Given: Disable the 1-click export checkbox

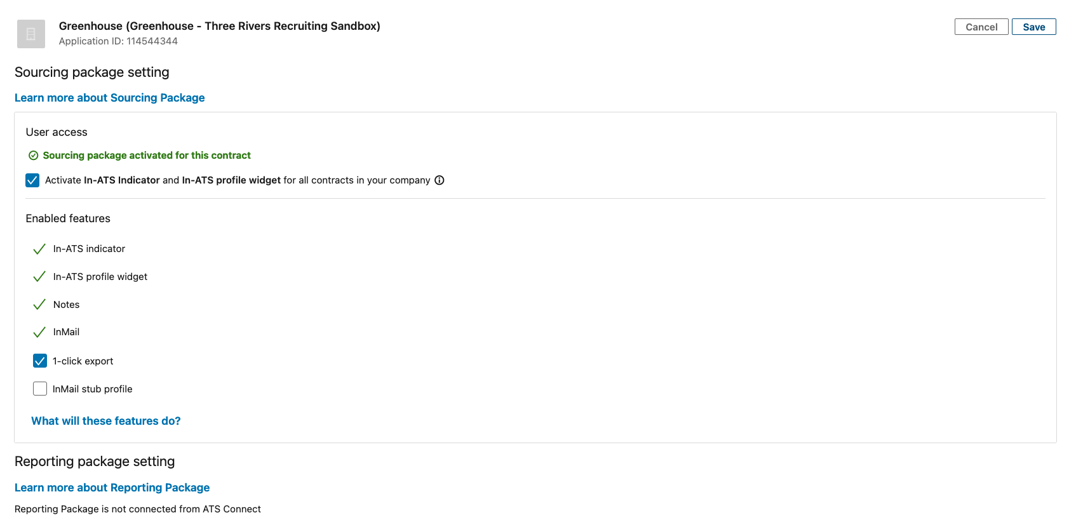Looking at the screenshot, I should (x=40, y=361).
